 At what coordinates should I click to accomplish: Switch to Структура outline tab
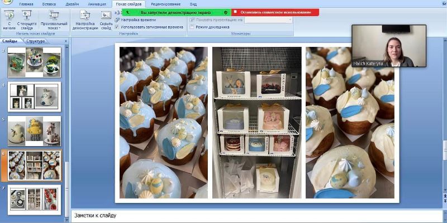pyautogui.click(x=36, y=41)
